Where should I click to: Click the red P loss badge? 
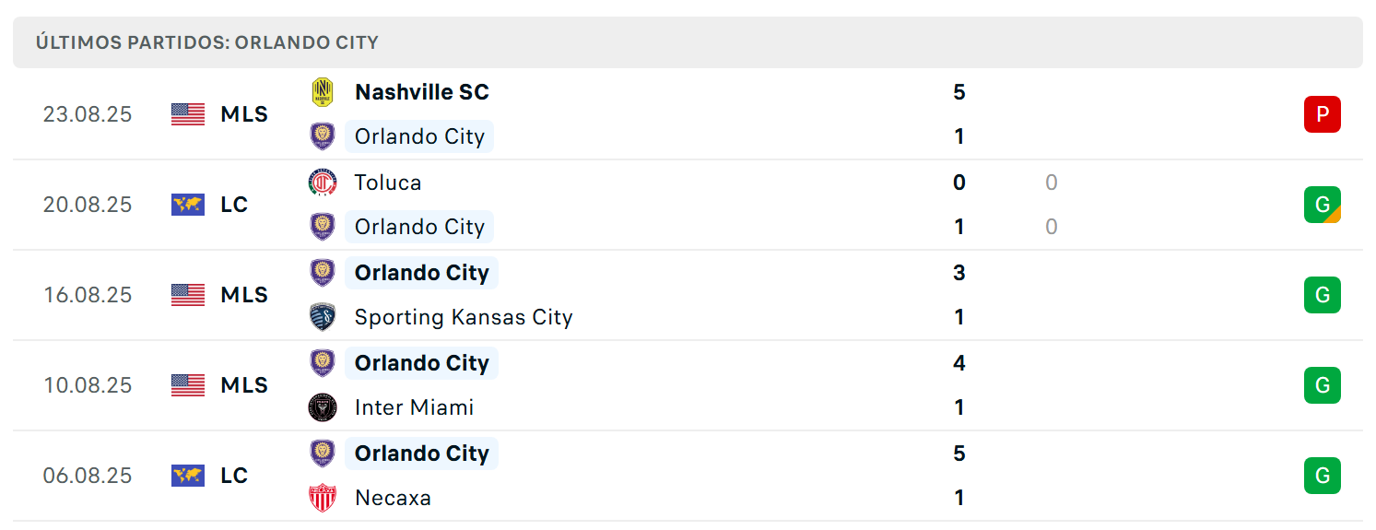(1323, 114)
